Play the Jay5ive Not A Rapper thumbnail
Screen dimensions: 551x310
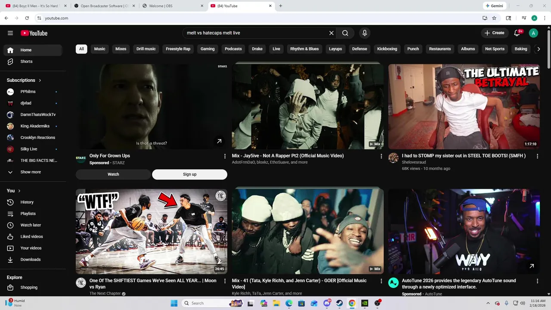pos(308,106)
